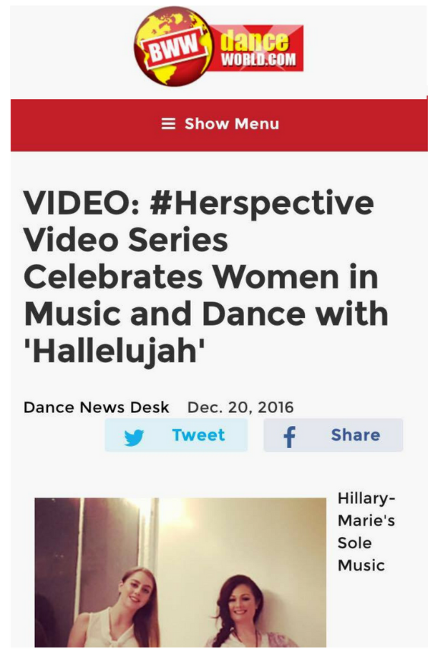The image size is (438, 652).
Task: Open the #Herspective article headline
Action: [206, 276]
